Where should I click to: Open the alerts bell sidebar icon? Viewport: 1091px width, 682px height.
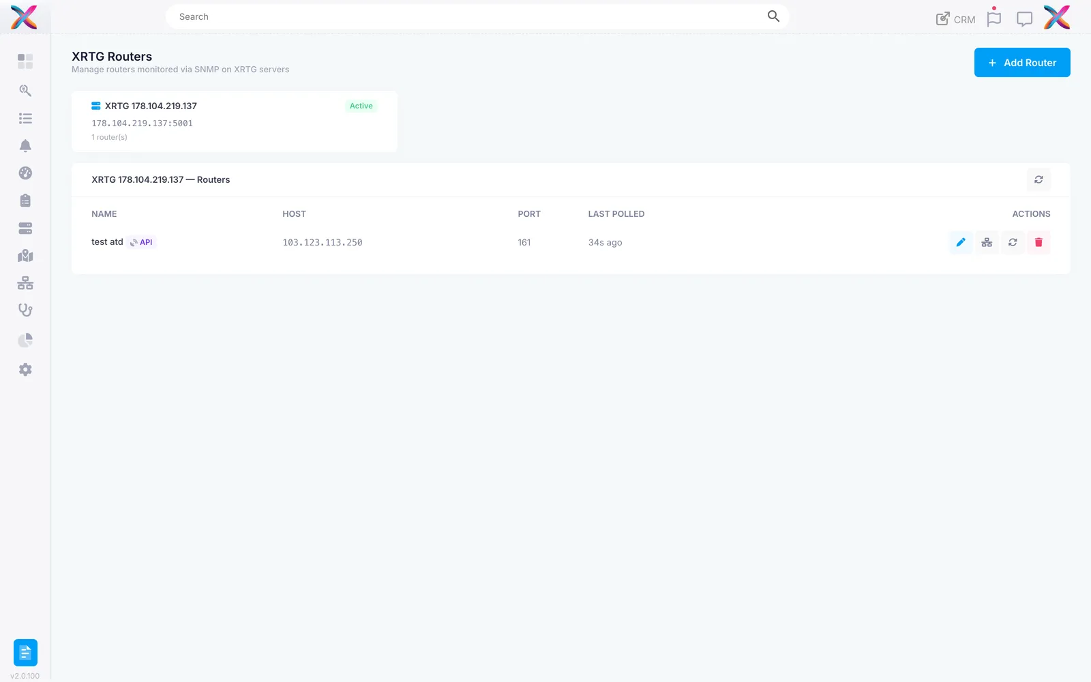(25, 146)
